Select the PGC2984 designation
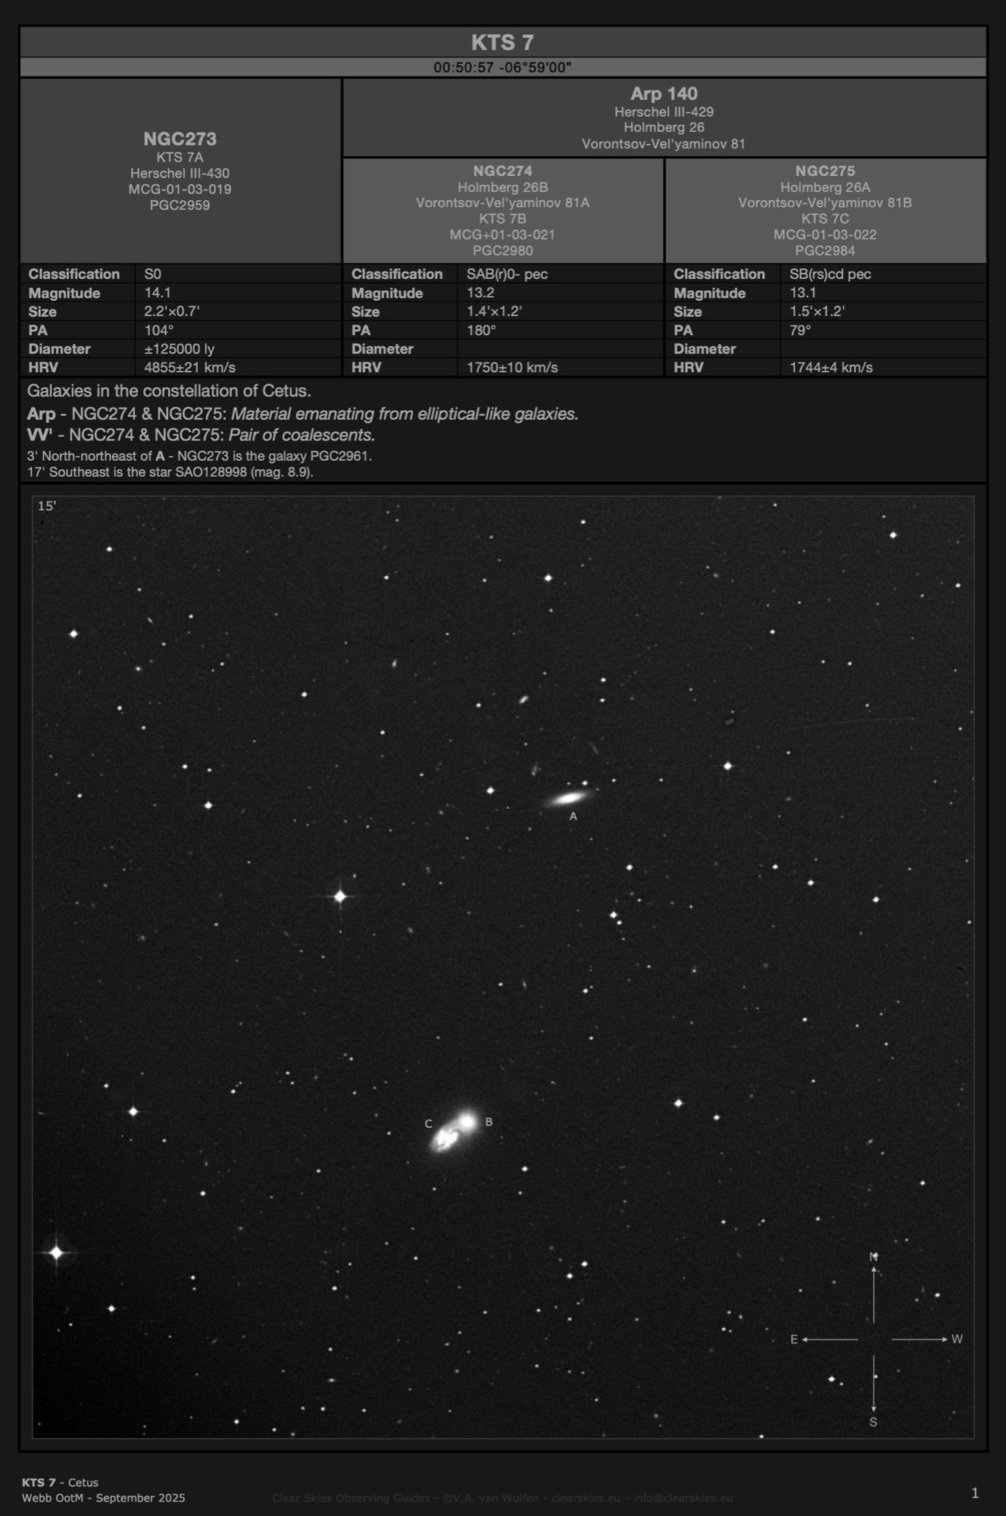Viewport: 1006px width, 1516px height. pyautogui.click(x=826, y=251)
